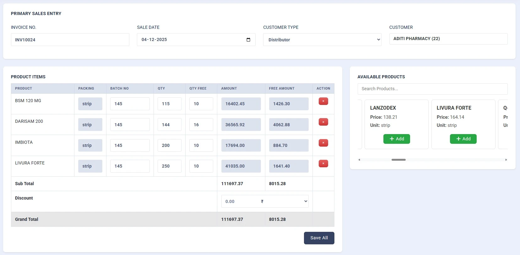Delete the LIVURA FORTE product row
The width and height of the screenshot is (520, 255).
pos(323,164)
